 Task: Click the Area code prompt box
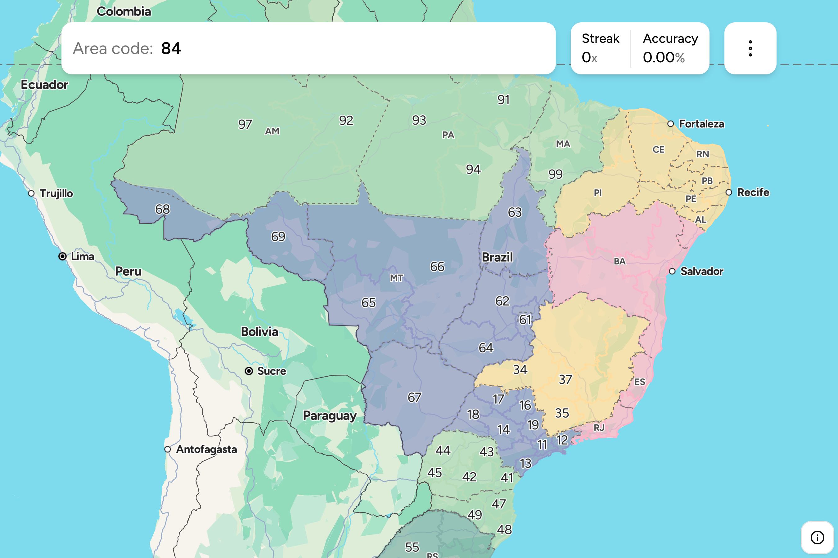(x=308, y=48)
